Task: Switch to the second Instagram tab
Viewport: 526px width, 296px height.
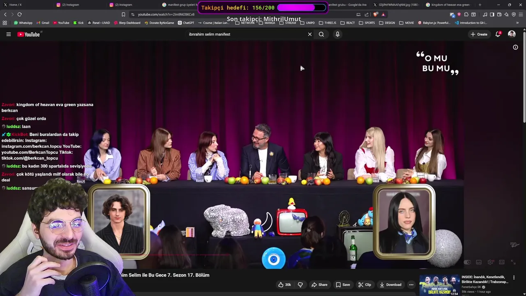Action: (131, 5)
